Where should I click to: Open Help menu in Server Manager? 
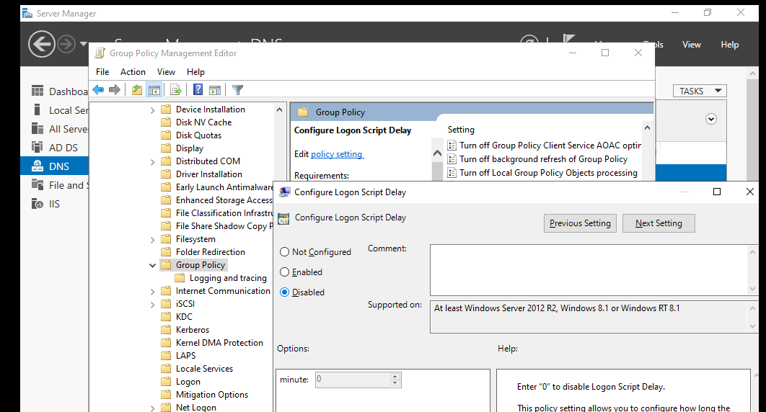pos(730,45)
